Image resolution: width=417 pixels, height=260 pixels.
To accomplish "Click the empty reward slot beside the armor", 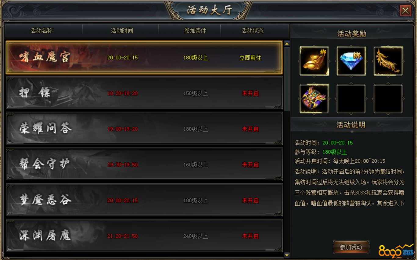I will (x=351, y=99).
